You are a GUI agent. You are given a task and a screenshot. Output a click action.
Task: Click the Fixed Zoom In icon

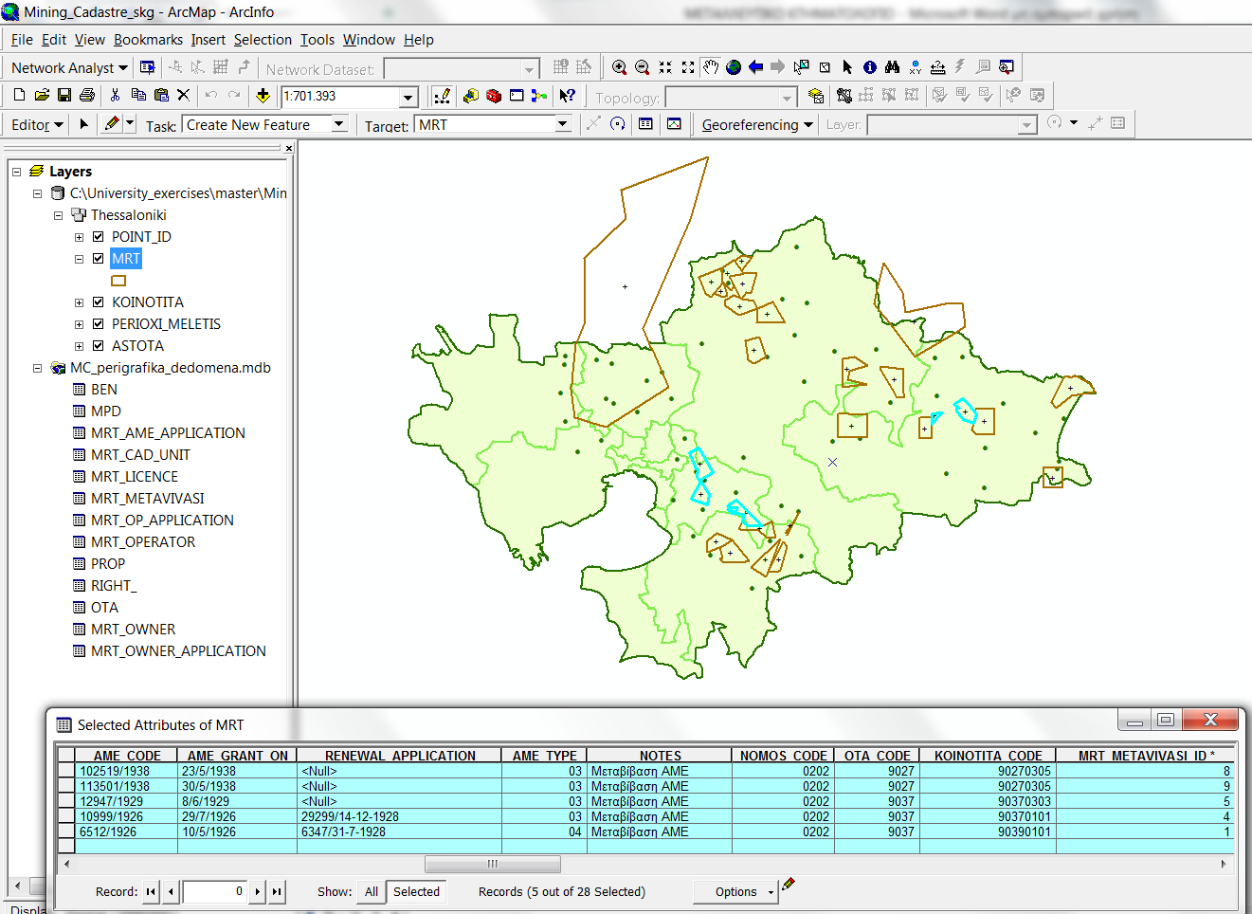[665, 67]
